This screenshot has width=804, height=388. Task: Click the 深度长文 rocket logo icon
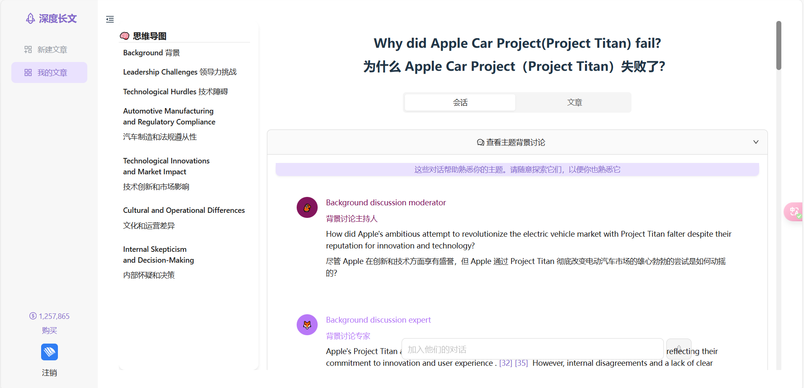[x=30, y=18]
